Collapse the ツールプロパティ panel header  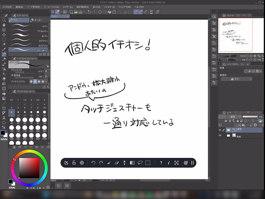(25, 58)
